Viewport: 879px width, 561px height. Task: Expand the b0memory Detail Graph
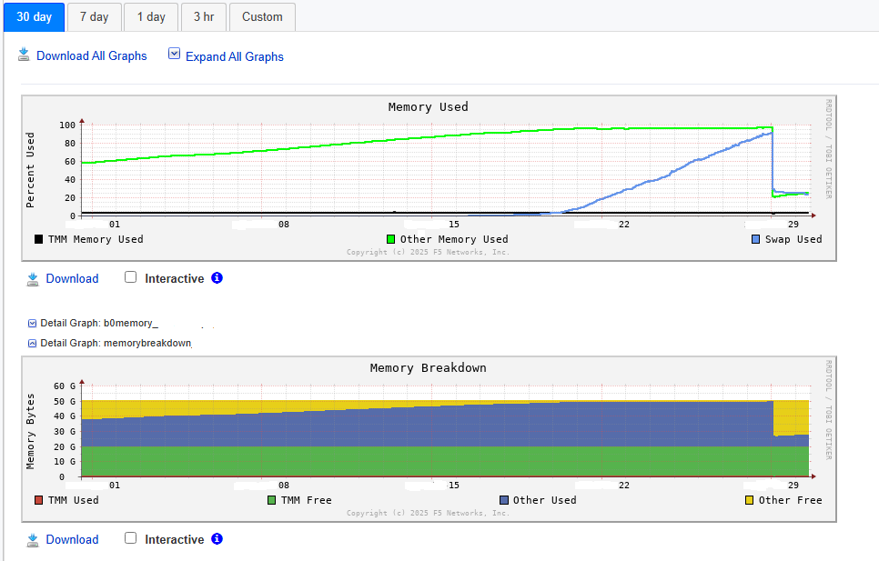33,323
